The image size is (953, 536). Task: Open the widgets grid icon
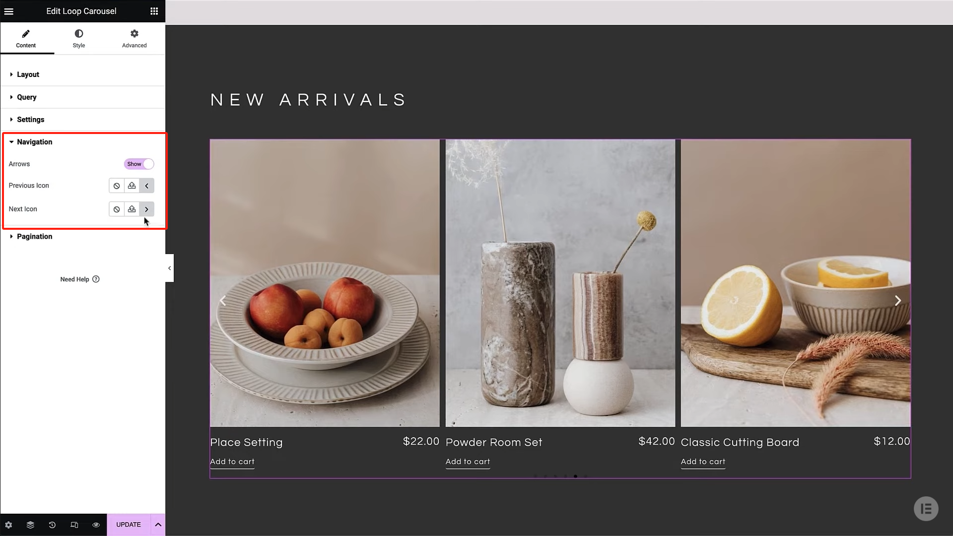154,11
